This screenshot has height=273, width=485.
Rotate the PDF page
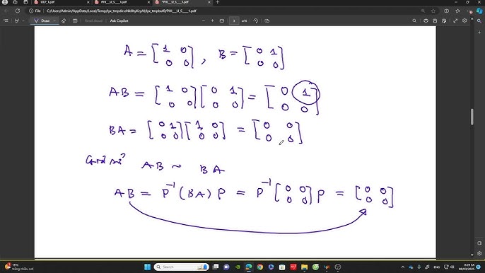pyautogui.click(x=256, y=21)
